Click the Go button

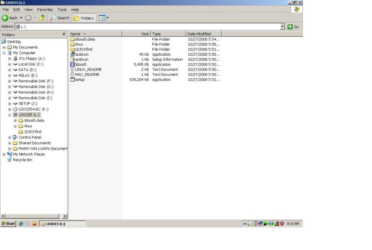coord(293,27)
